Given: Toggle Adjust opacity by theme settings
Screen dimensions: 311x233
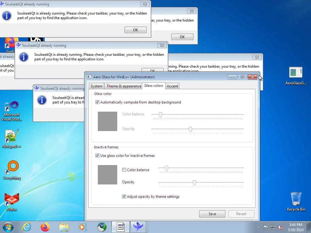Looking at the screenshot, I should pos(124,197).
